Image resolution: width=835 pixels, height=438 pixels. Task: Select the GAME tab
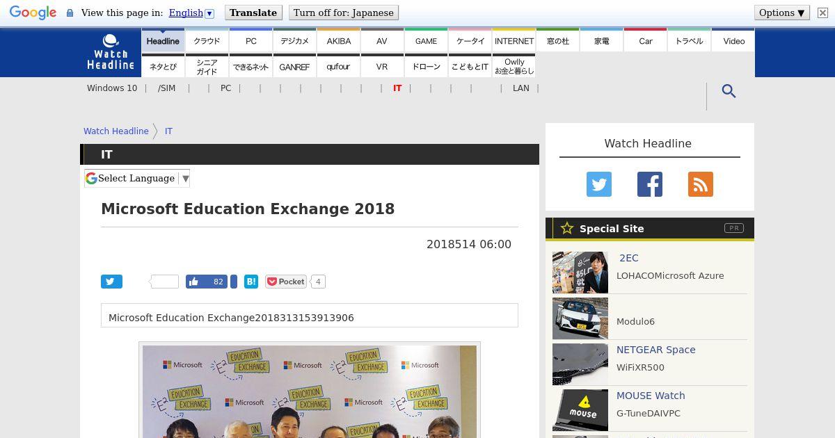click(426, 41)
